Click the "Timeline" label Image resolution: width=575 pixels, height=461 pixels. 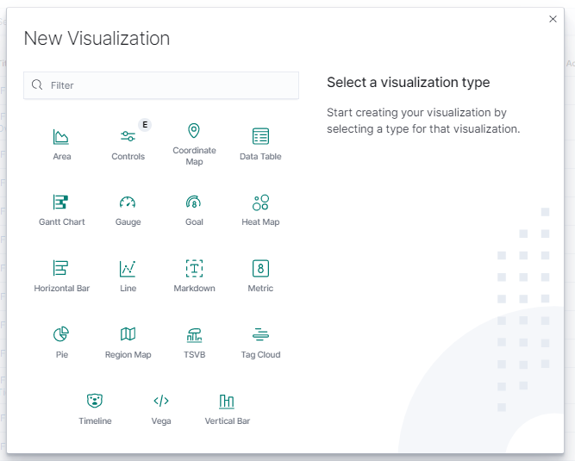coord(95,421)
